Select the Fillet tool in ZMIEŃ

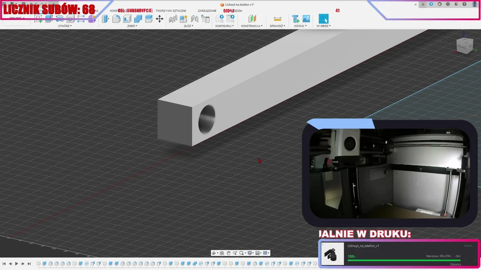click(x=116, y=19)
